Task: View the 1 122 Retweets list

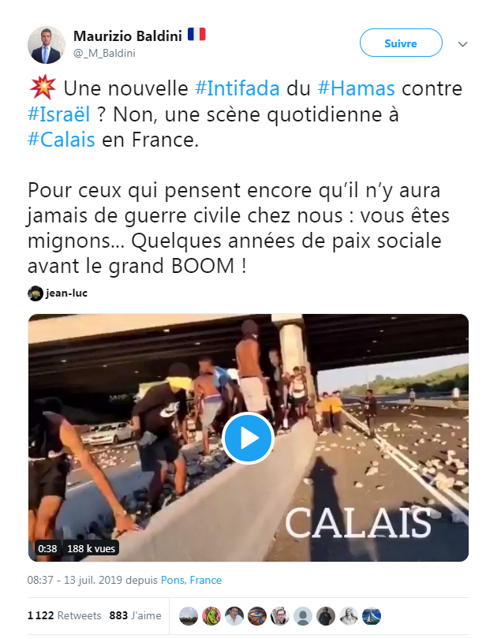Action: tap(64, 615)
